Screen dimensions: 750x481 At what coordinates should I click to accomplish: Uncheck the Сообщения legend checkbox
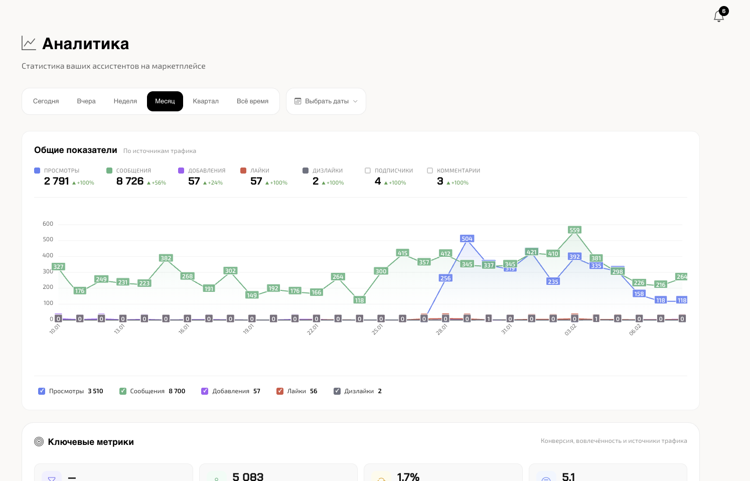(123, 391)
